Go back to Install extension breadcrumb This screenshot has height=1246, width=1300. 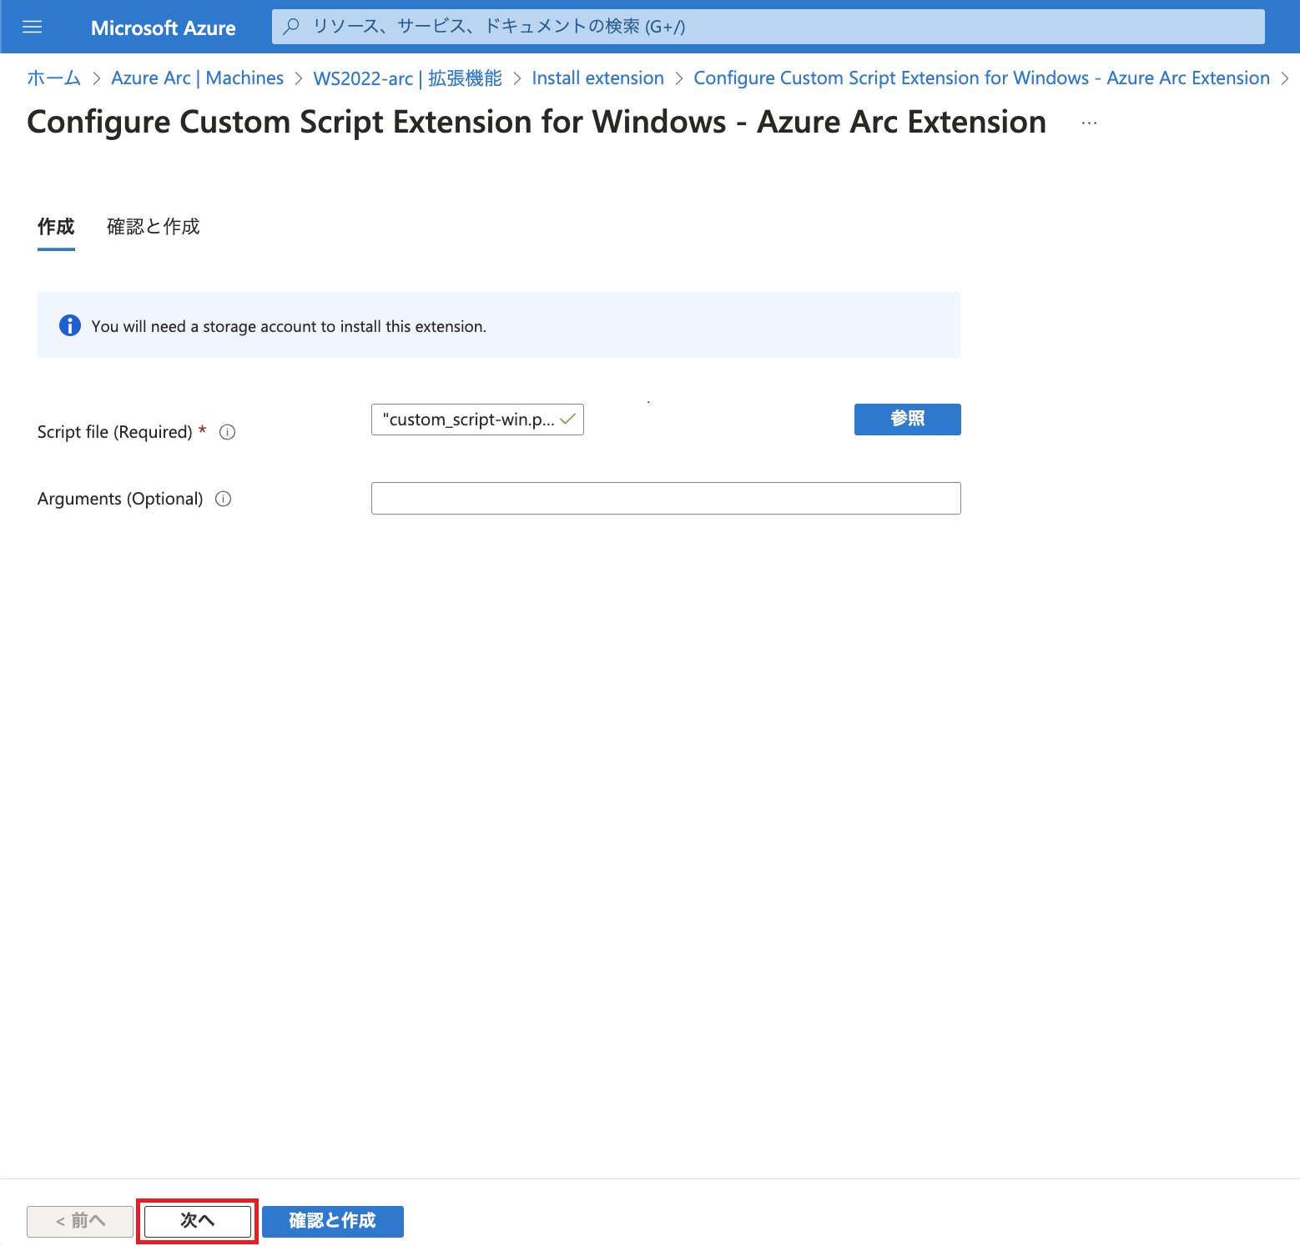point(597,78)
